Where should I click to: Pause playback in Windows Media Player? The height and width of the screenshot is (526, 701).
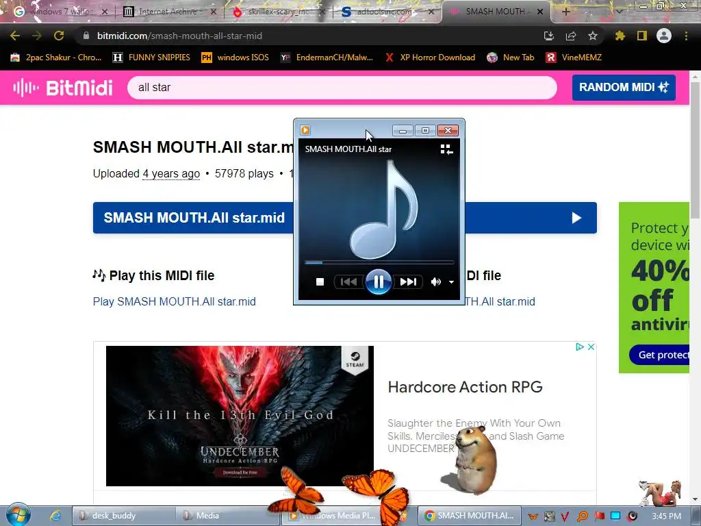378,281
